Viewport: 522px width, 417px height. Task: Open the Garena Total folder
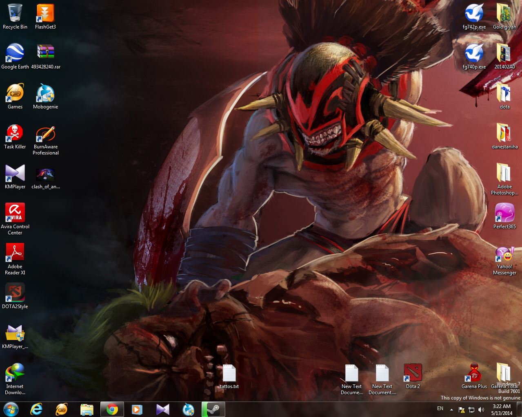pyautogui.click(x=504, y=376)
